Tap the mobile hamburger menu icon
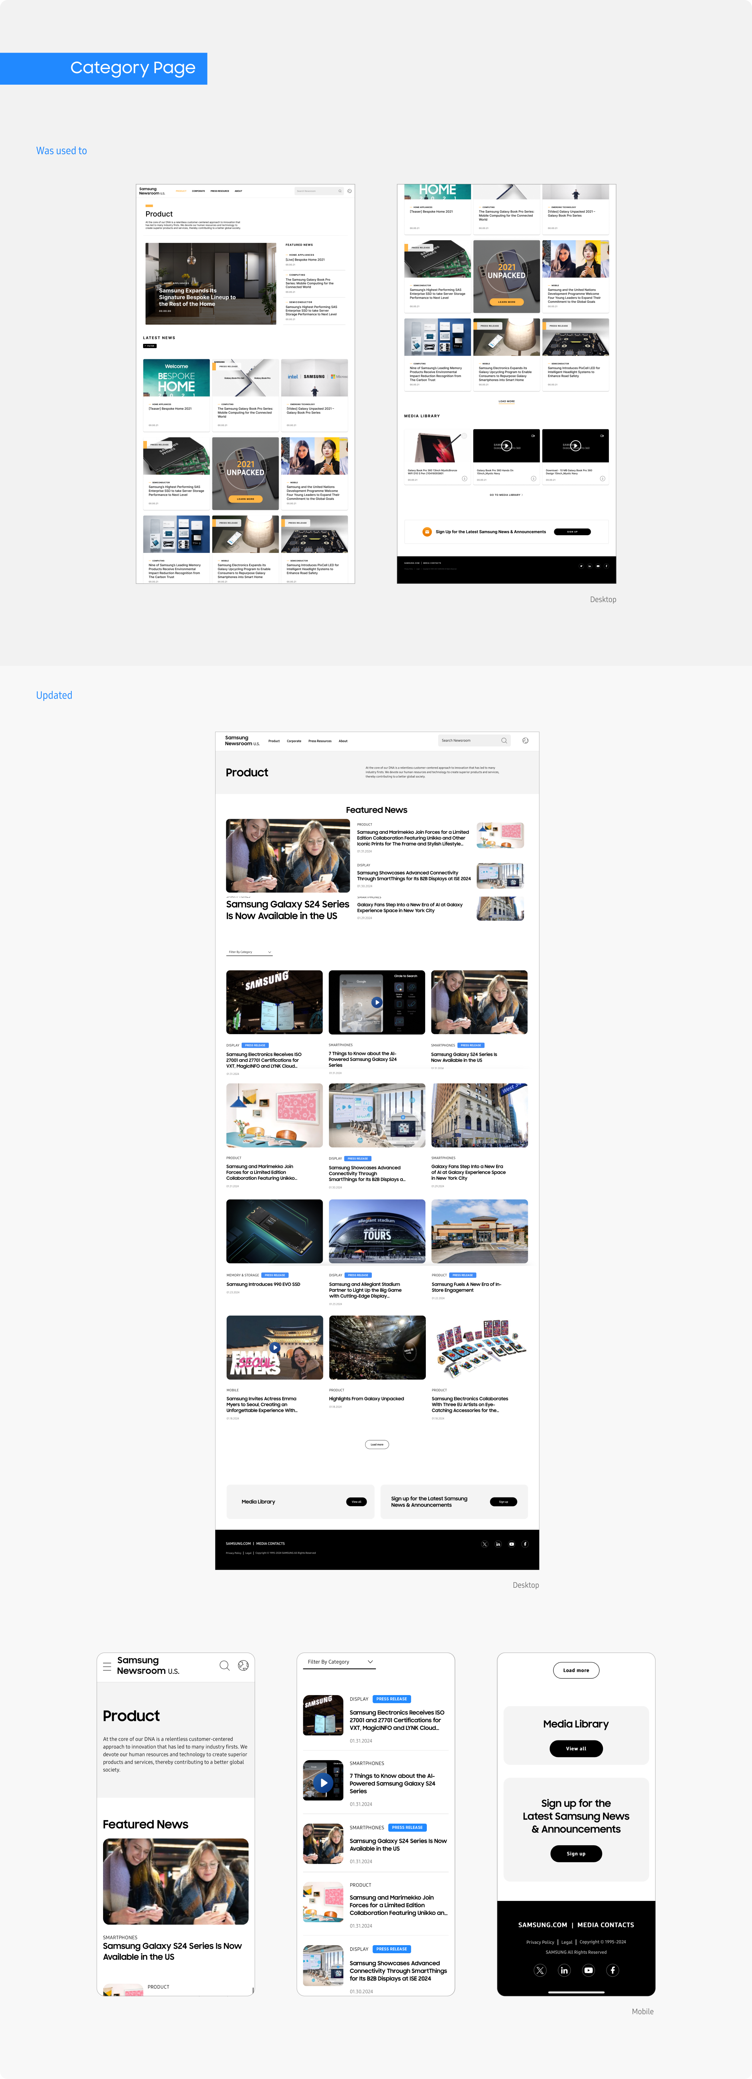This screenshot has width=752, height=2079. 107,1666
